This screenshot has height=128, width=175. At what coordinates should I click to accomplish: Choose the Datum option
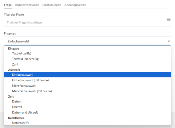[x=87, y=102]
